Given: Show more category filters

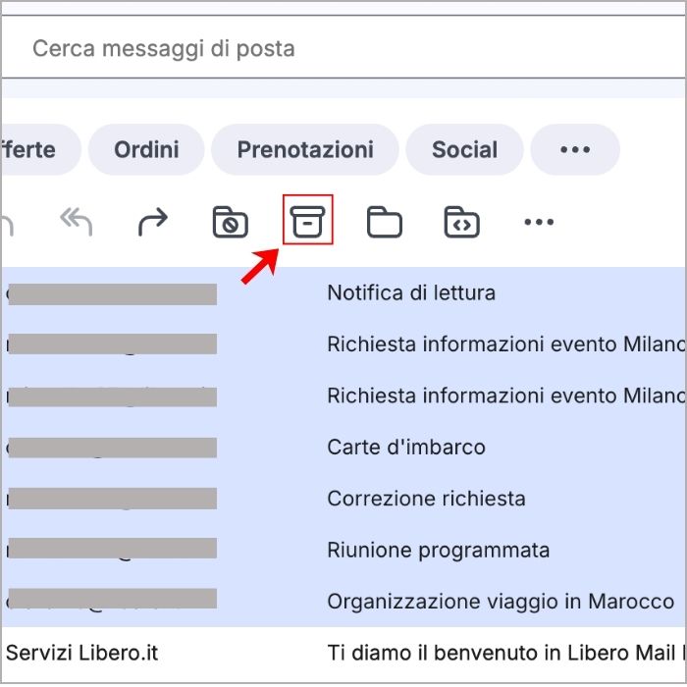Looking at the screenshot, I should pos(575,149).
